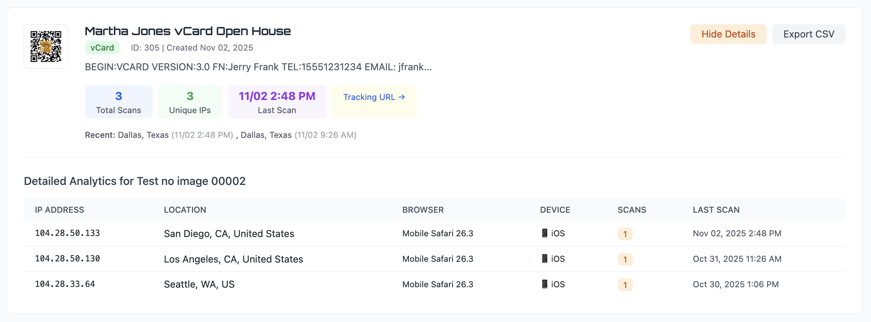Screen dimensions: 871x322
Task: Click the scan count badge for Los Angeles row
Action: coord(625,259)
